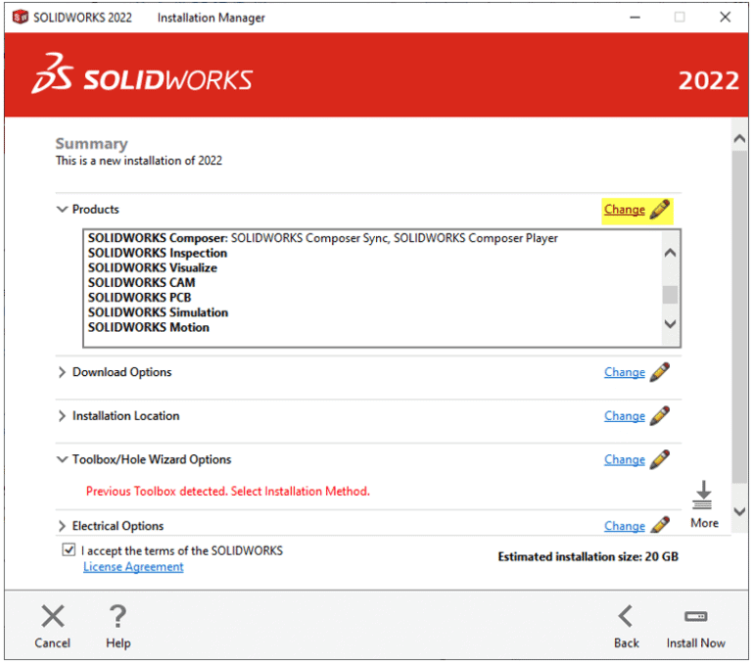Click the Summary heading

[x=92, y=143]
